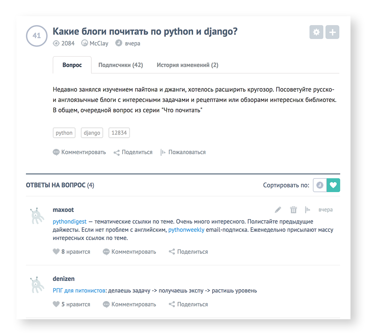
Task: Click the plus icon to subscribe
Action: coord(332,32)
